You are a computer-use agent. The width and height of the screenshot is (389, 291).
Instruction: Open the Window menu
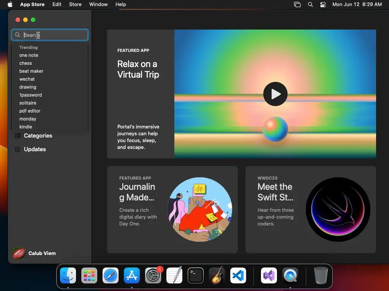click(x=98, y=5)
